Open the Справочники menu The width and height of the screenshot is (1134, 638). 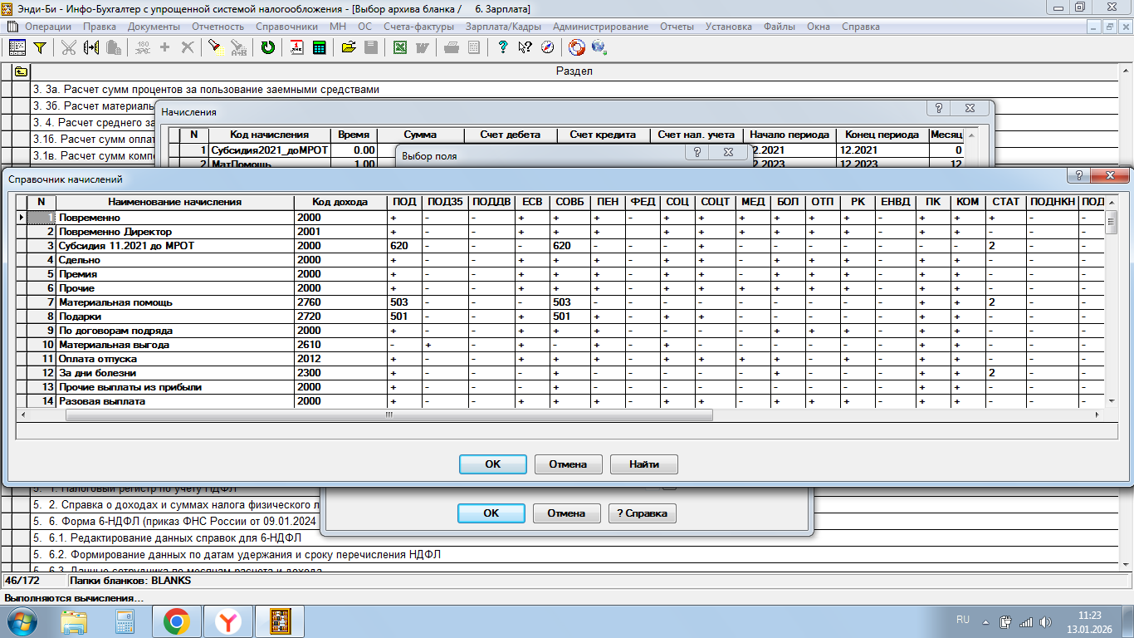pyautogui.click(x=286, y=27)
